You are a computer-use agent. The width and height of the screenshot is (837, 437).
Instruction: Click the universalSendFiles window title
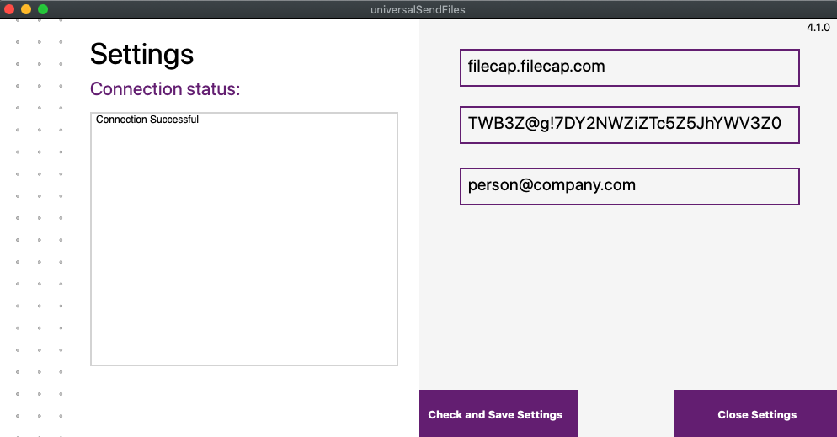click(x=418, y=9)
